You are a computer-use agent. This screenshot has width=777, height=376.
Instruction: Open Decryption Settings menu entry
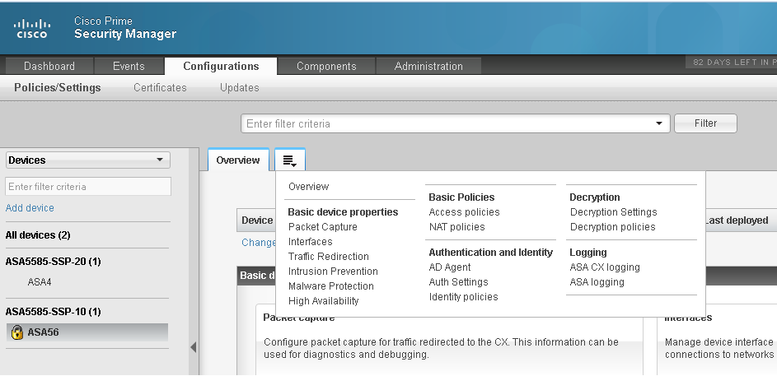614,211
